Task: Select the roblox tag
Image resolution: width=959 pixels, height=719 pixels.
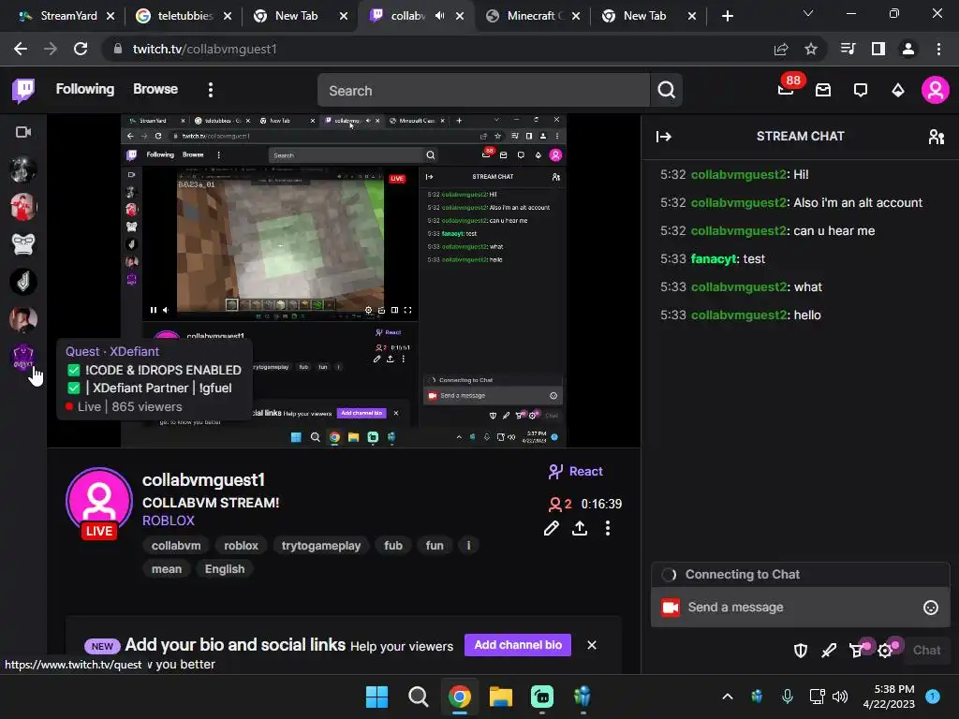Action: click(241, 546)
